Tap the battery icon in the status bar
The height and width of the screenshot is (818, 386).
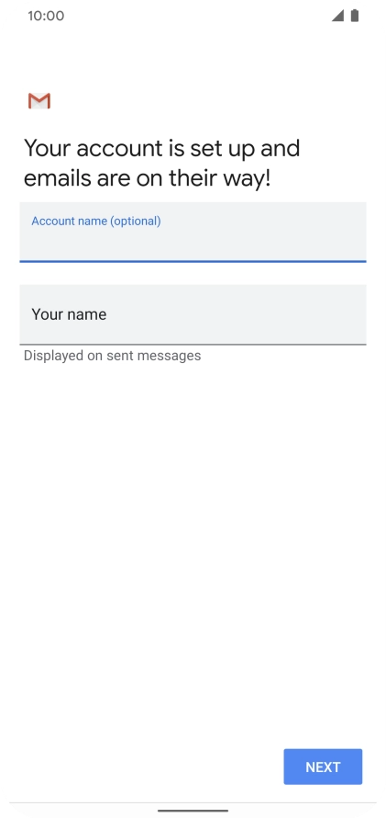355,16
